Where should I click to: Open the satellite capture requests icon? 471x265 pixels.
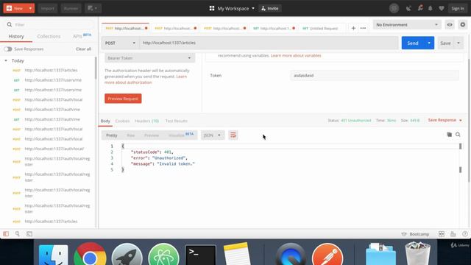(408, 8)
